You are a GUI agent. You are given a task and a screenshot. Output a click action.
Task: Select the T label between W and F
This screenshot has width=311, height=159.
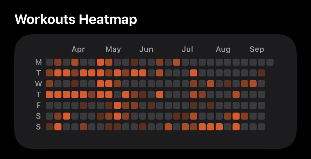(x=38, y=94)
